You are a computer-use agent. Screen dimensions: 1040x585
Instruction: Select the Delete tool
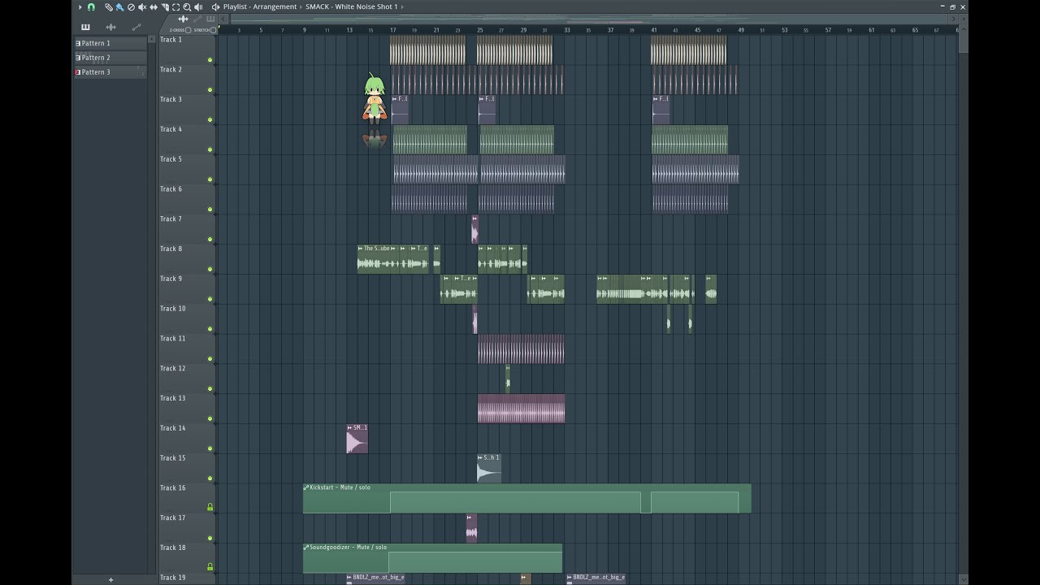[131, 7]
